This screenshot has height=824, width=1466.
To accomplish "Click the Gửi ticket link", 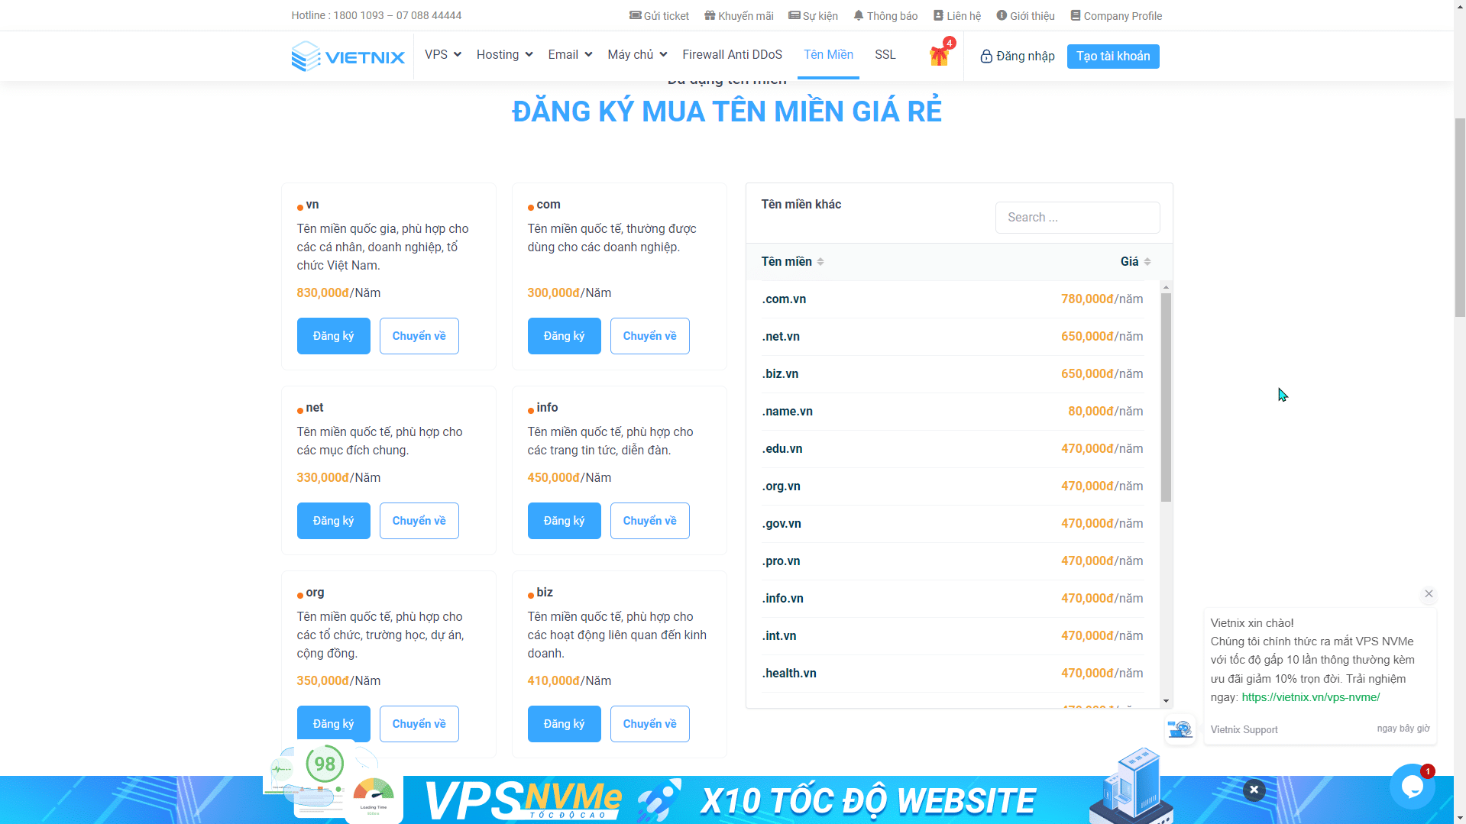I will point(659,15).
